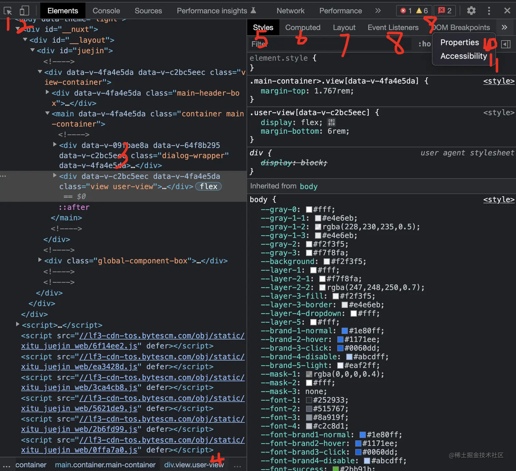Open the Event Listeners sidebar tab
The width and height of the screenshot is (516, 471).
393,27
